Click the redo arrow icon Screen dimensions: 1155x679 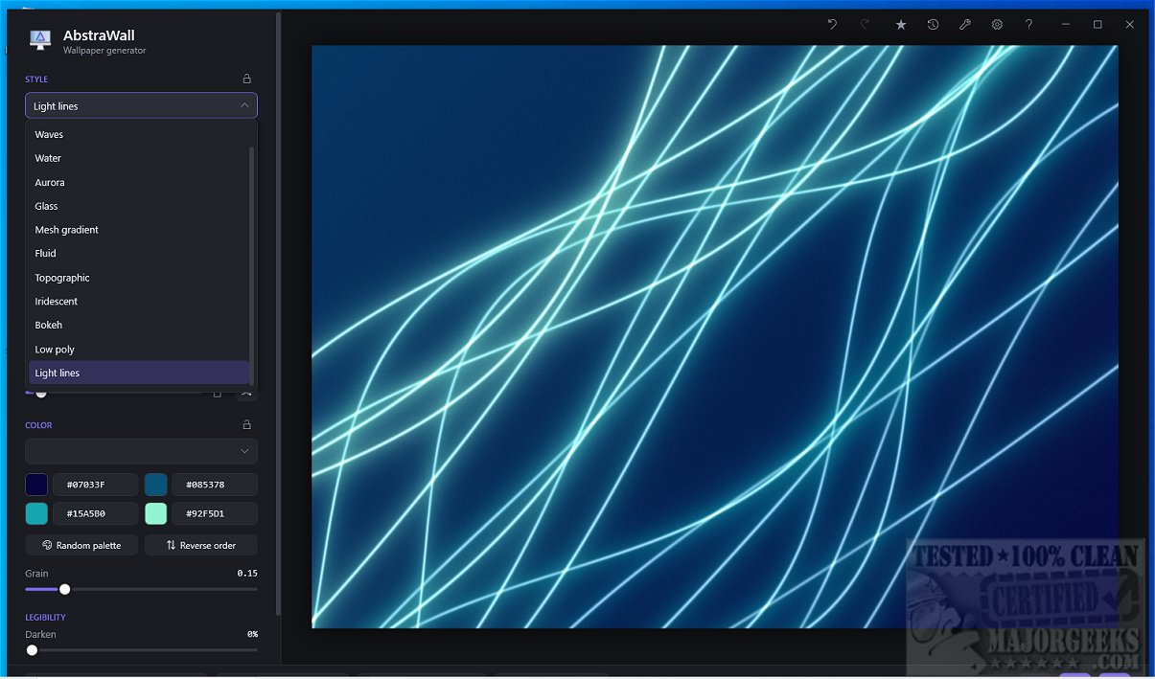coord(865,25)
